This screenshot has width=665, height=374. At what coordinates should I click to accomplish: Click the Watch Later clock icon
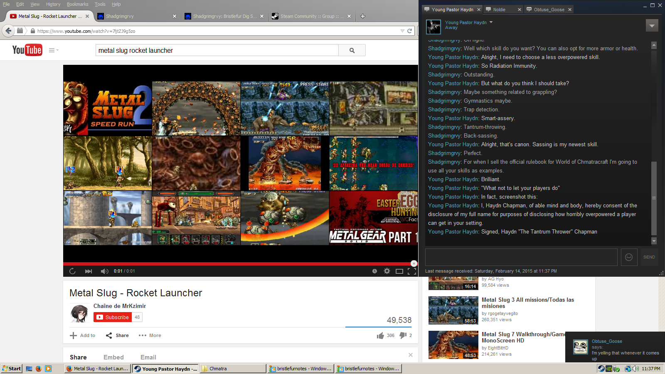374,271
